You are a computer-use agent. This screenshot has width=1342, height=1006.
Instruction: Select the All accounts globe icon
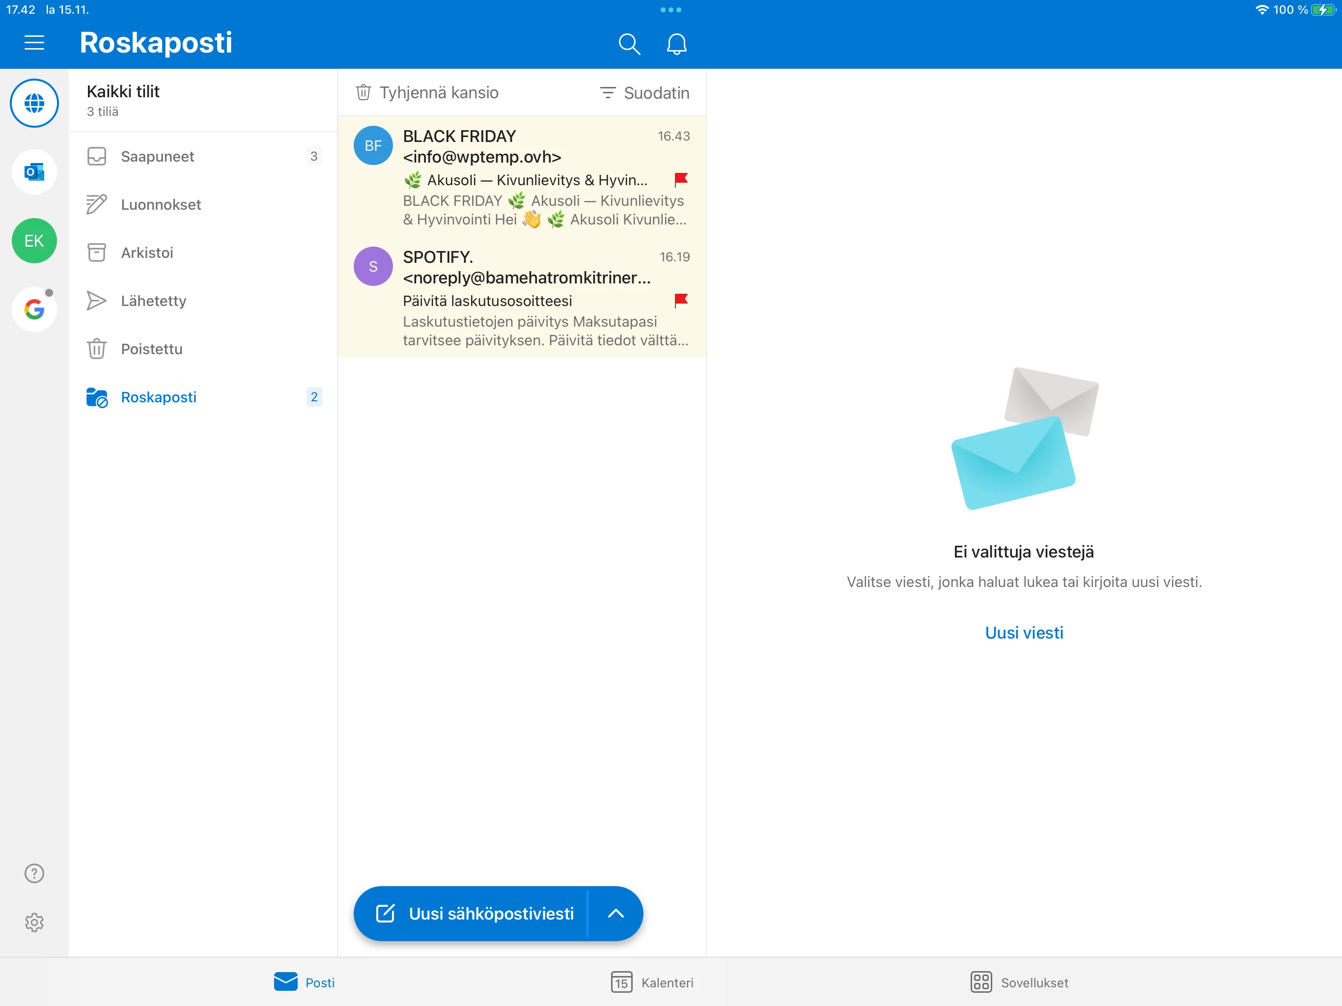click(x=34, y=103)
